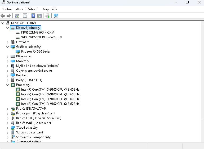Screen dimensions: 204x149
Task: Select the DESKTOP-I3IQBV1 computer name
Action: pos(24,23)
